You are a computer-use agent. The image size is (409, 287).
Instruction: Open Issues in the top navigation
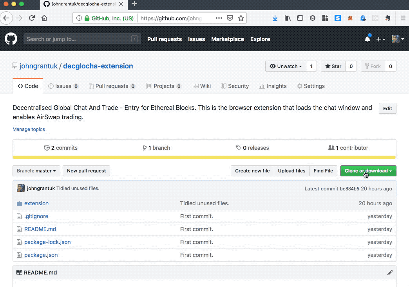pyautogui.click(x=196, y=39)
